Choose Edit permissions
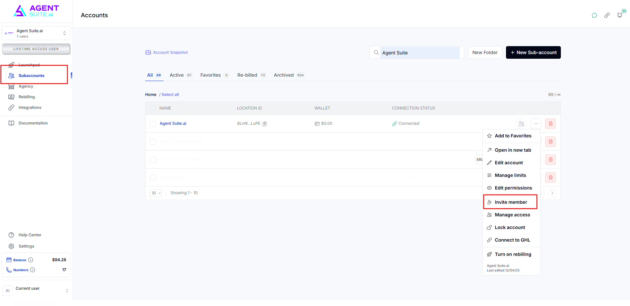Screen dimensions: 630x306 click(511, 188)
